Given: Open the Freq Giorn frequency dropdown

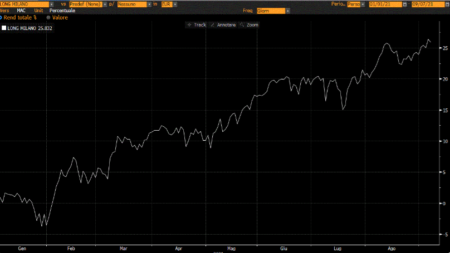Looking at the screenshot, I should tap(288, 11).
